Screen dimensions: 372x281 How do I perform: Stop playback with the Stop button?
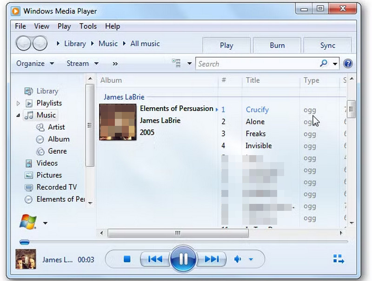tap(127, 259)
